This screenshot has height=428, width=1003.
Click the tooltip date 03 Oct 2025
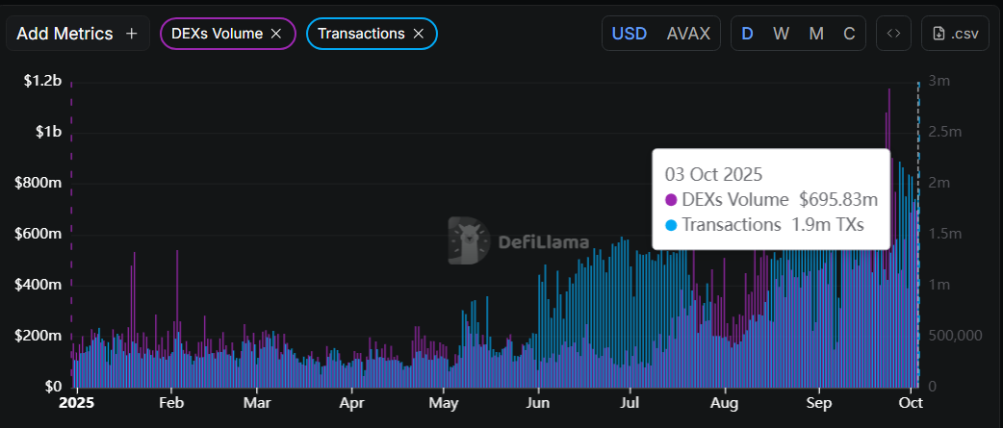click(x=713, y=174)
